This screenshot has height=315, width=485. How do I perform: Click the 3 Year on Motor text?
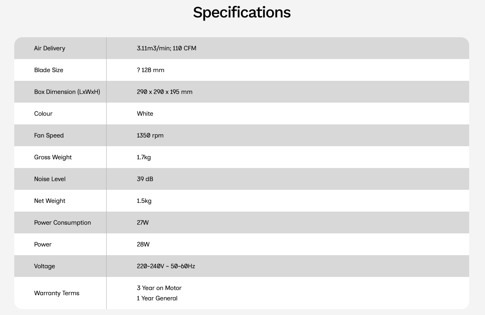(x=159, y=288)
